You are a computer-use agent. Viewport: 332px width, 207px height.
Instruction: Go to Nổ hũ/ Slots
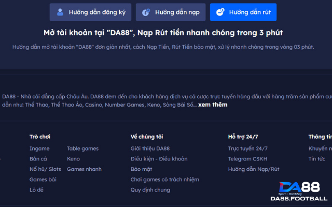point(45,169)
